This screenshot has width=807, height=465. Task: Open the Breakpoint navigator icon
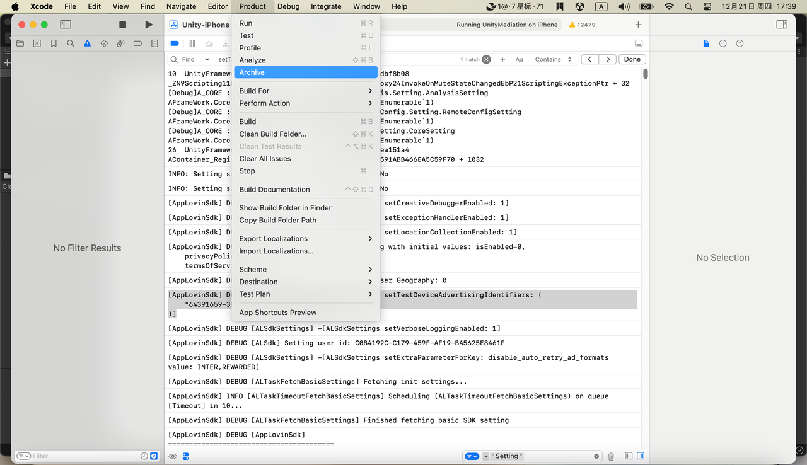click(138, 43)
